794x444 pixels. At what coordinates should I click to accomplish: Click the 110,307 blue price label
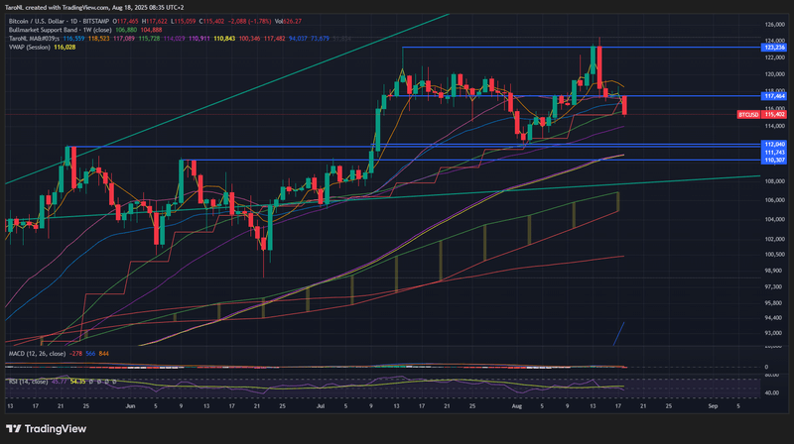click(774, 161)
